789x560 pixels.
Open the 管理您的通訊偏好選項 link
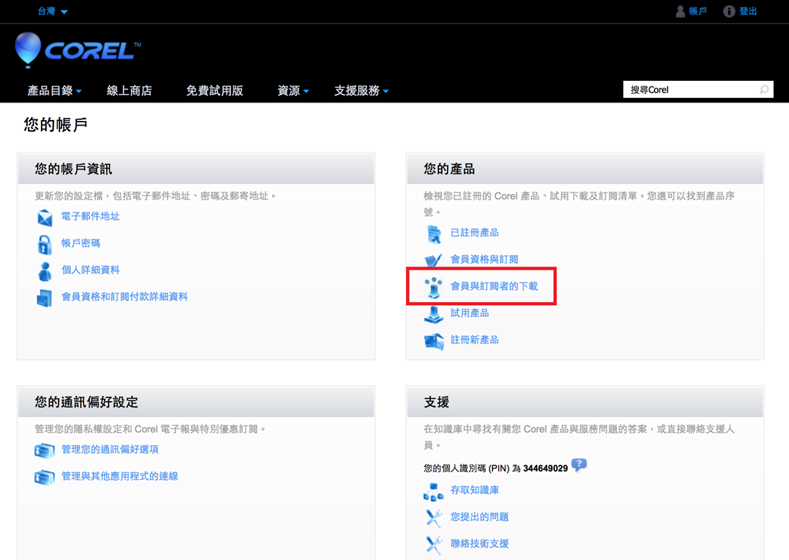click(110, 449)
